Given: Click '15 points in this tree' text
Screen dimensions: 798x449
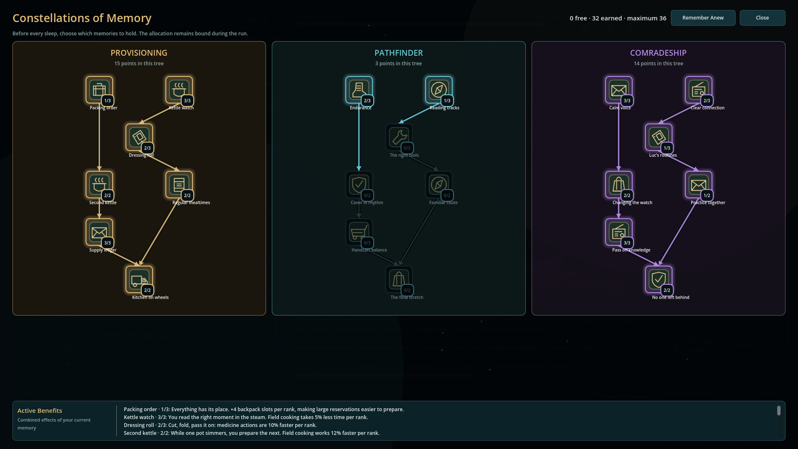Looking at the screenshot, I should 139,64.
